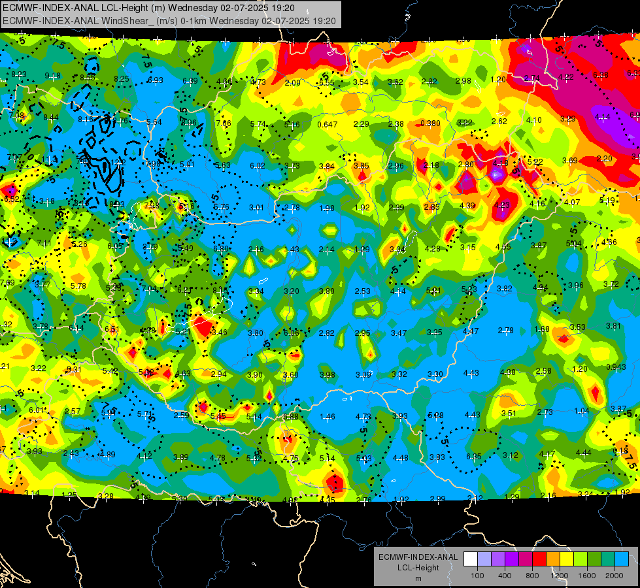Image resolution: width=640 pixels, height=588 pixels.
Task: Click the wind shear value 0.647
Action: pos(328,124)
